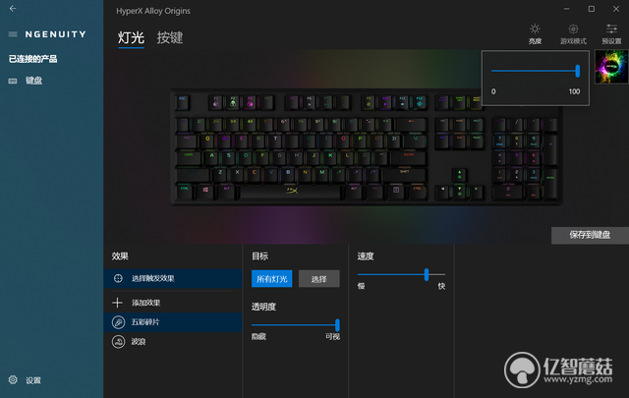Switch to the 灯光 tab
The width and height of the screenshot is (629, 398).
131,37
